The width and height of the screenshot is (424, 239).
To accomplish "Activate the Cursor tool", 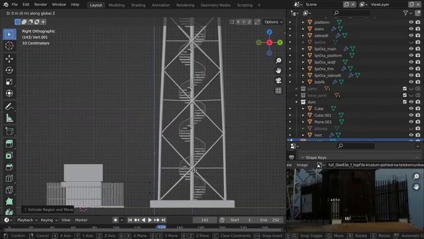I will 9,46.
